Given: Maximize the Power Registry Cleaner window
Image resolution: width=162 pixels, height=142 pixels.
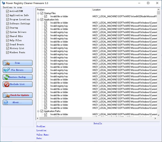Looking at the screenshot, I should click(148, 3).
